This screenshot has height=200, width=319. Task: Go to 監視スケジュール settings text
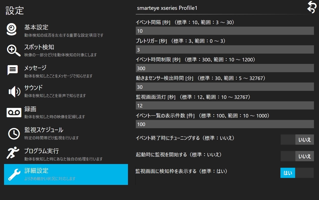44,130
